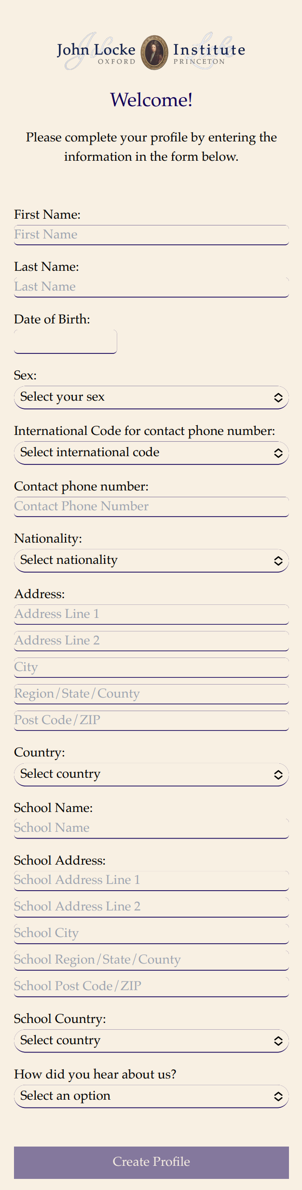
Task: Expand the 'How did you hear about us' selector
Action: click(x=151, y=1096)
